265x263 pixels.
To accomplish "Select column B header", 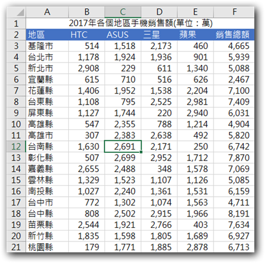I will pos(87,12).
